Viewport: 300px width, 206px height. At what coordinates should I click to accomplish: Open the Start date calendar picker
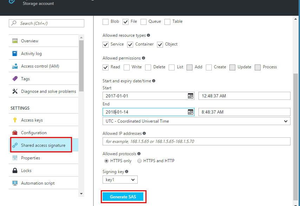[190, 96]
